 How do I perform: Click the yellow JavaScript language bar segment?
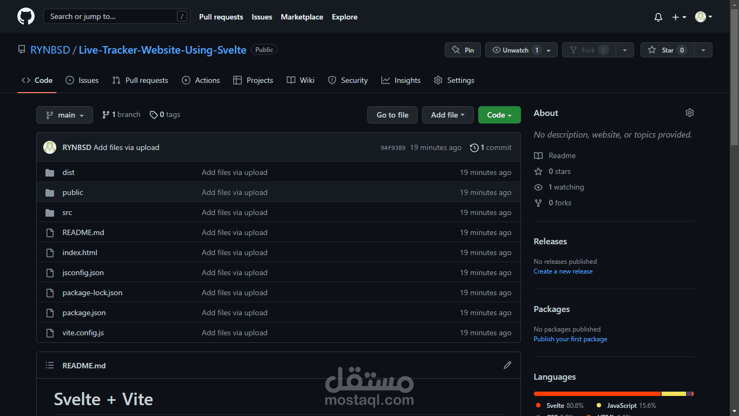[x=674, y=394]
